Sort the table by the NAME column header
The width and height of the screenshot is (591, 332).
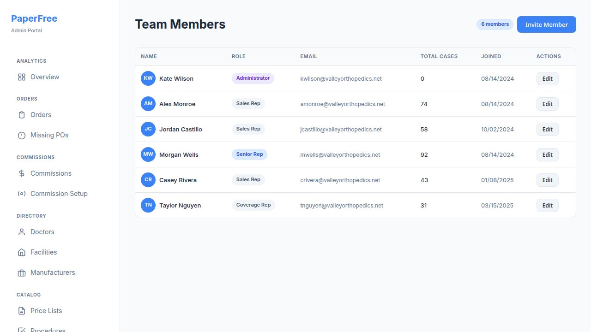pos(149,56)
